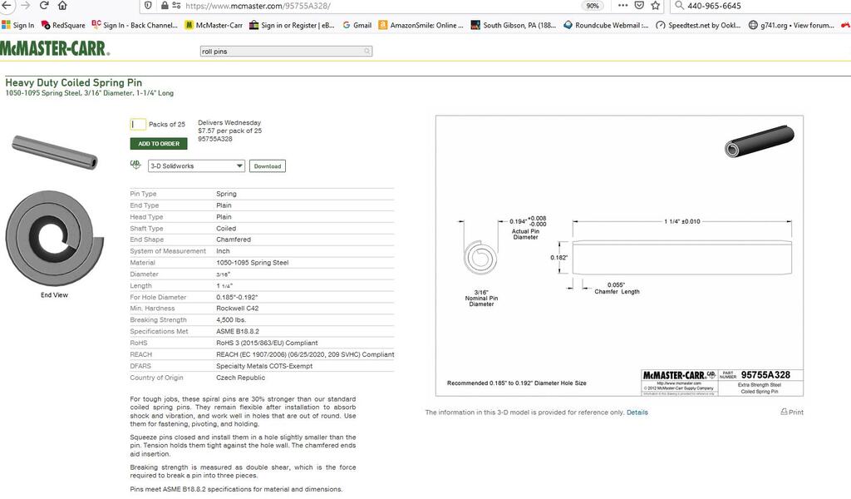The height and width of the screenshot is (499, 851).
Task: Open the Gmail bookmark
Action: [357, 25]
